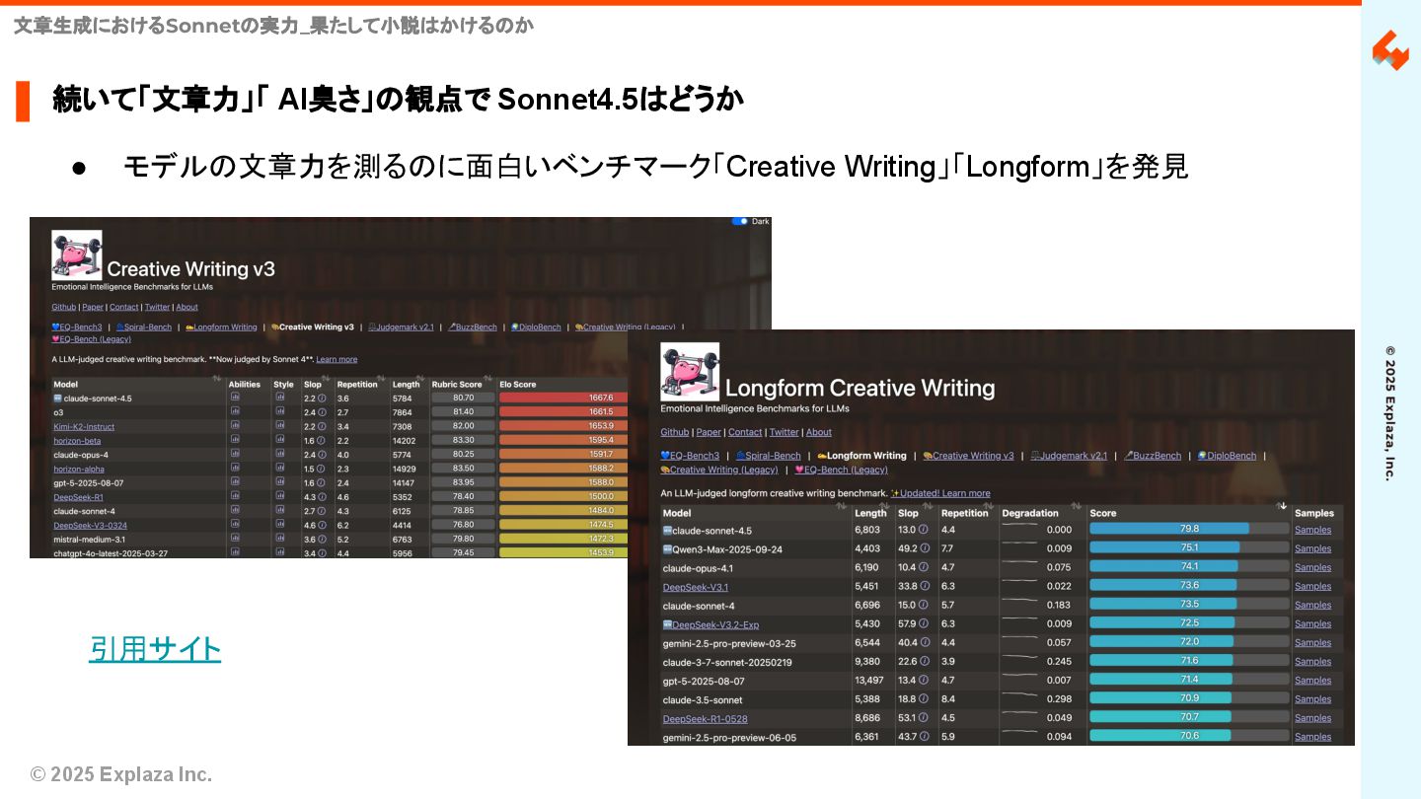Click the 79.8 score bar in Longform table
This screenshot has height=799, width=1421.
(1189, 529)
